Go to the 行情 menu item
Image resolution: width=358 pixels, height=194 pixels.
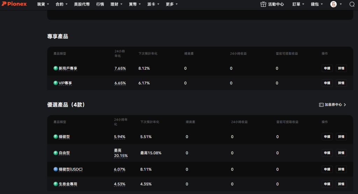100,4
